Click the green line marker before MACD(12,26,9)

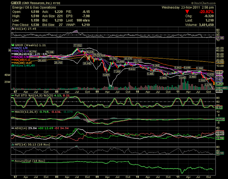(13, 112)
